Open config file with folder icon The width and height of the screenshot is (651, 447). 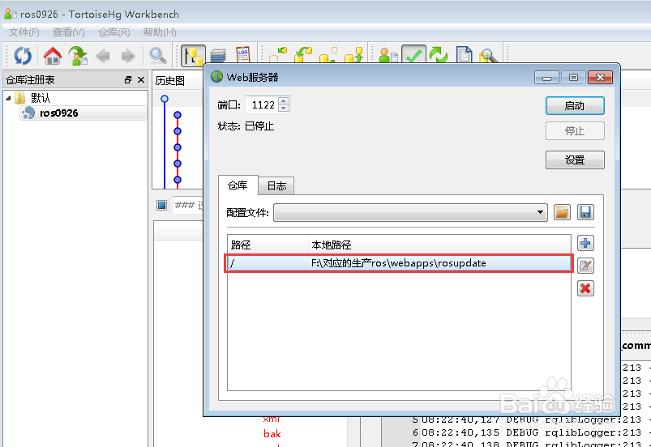pos(562,212)
